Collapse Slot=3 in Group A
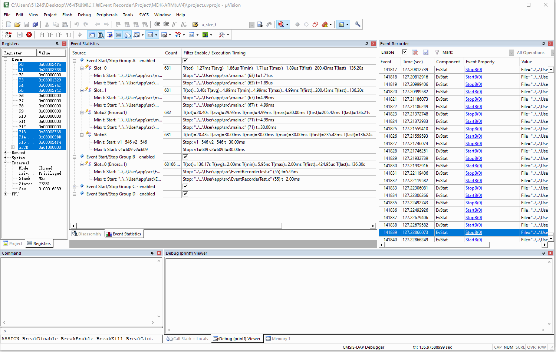 (x=82, y=135)
